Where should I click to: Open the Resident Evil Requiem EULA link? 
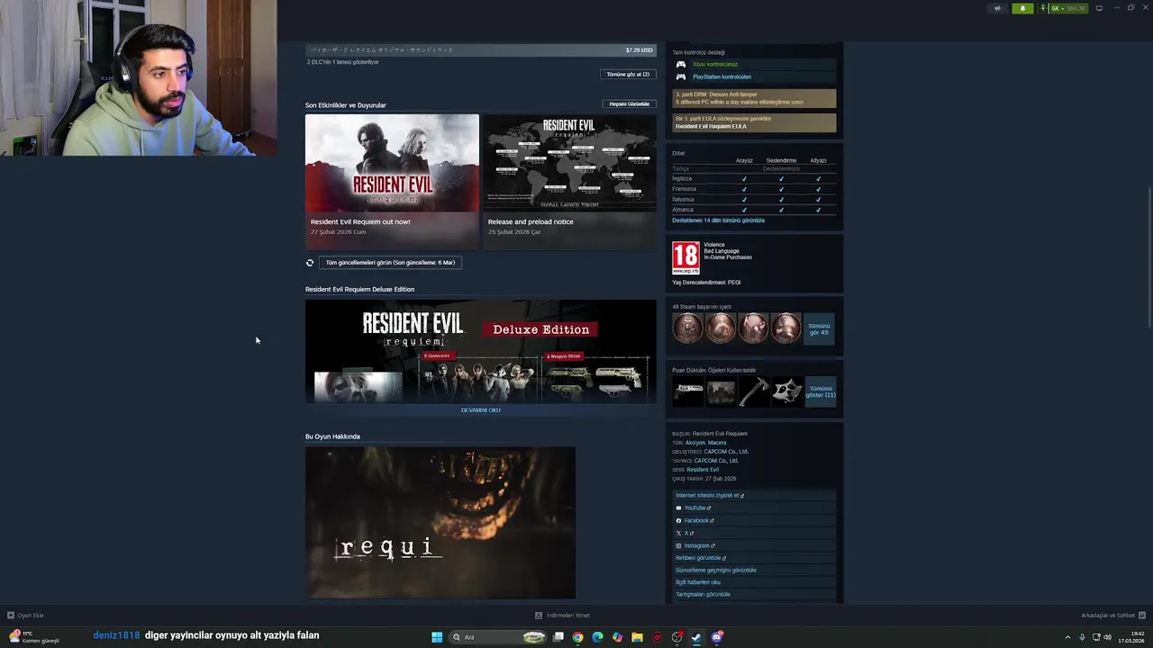711,127
